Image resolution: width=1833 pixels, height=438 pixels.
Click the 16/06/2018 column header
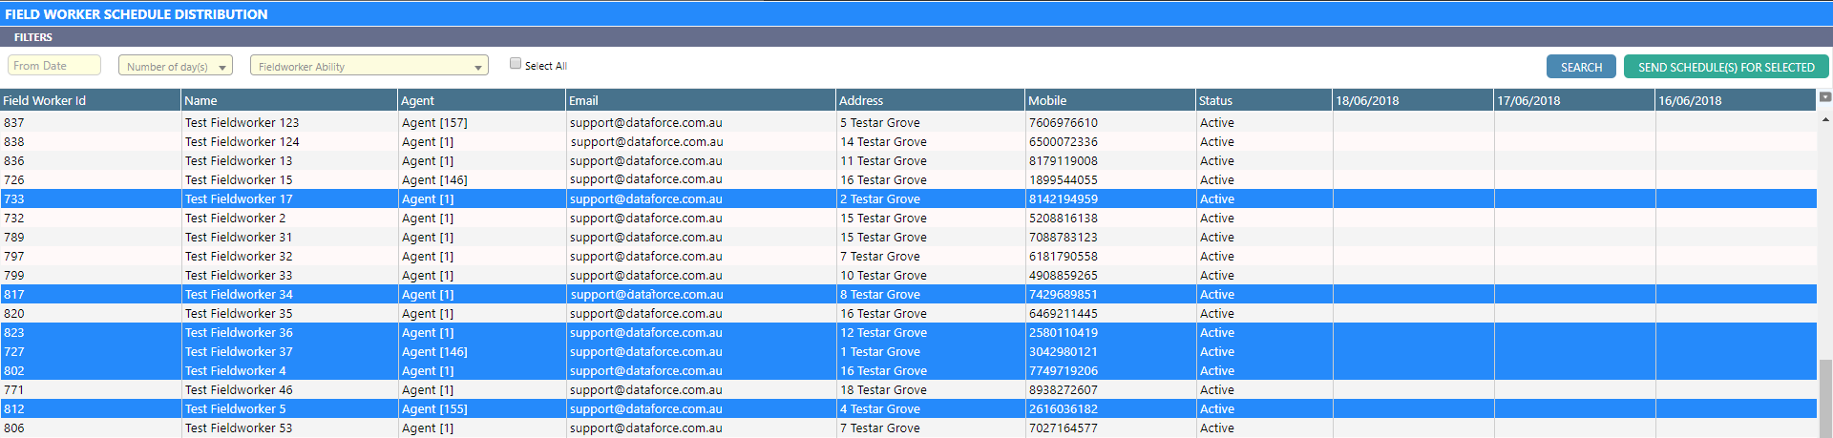(1736, 100)
